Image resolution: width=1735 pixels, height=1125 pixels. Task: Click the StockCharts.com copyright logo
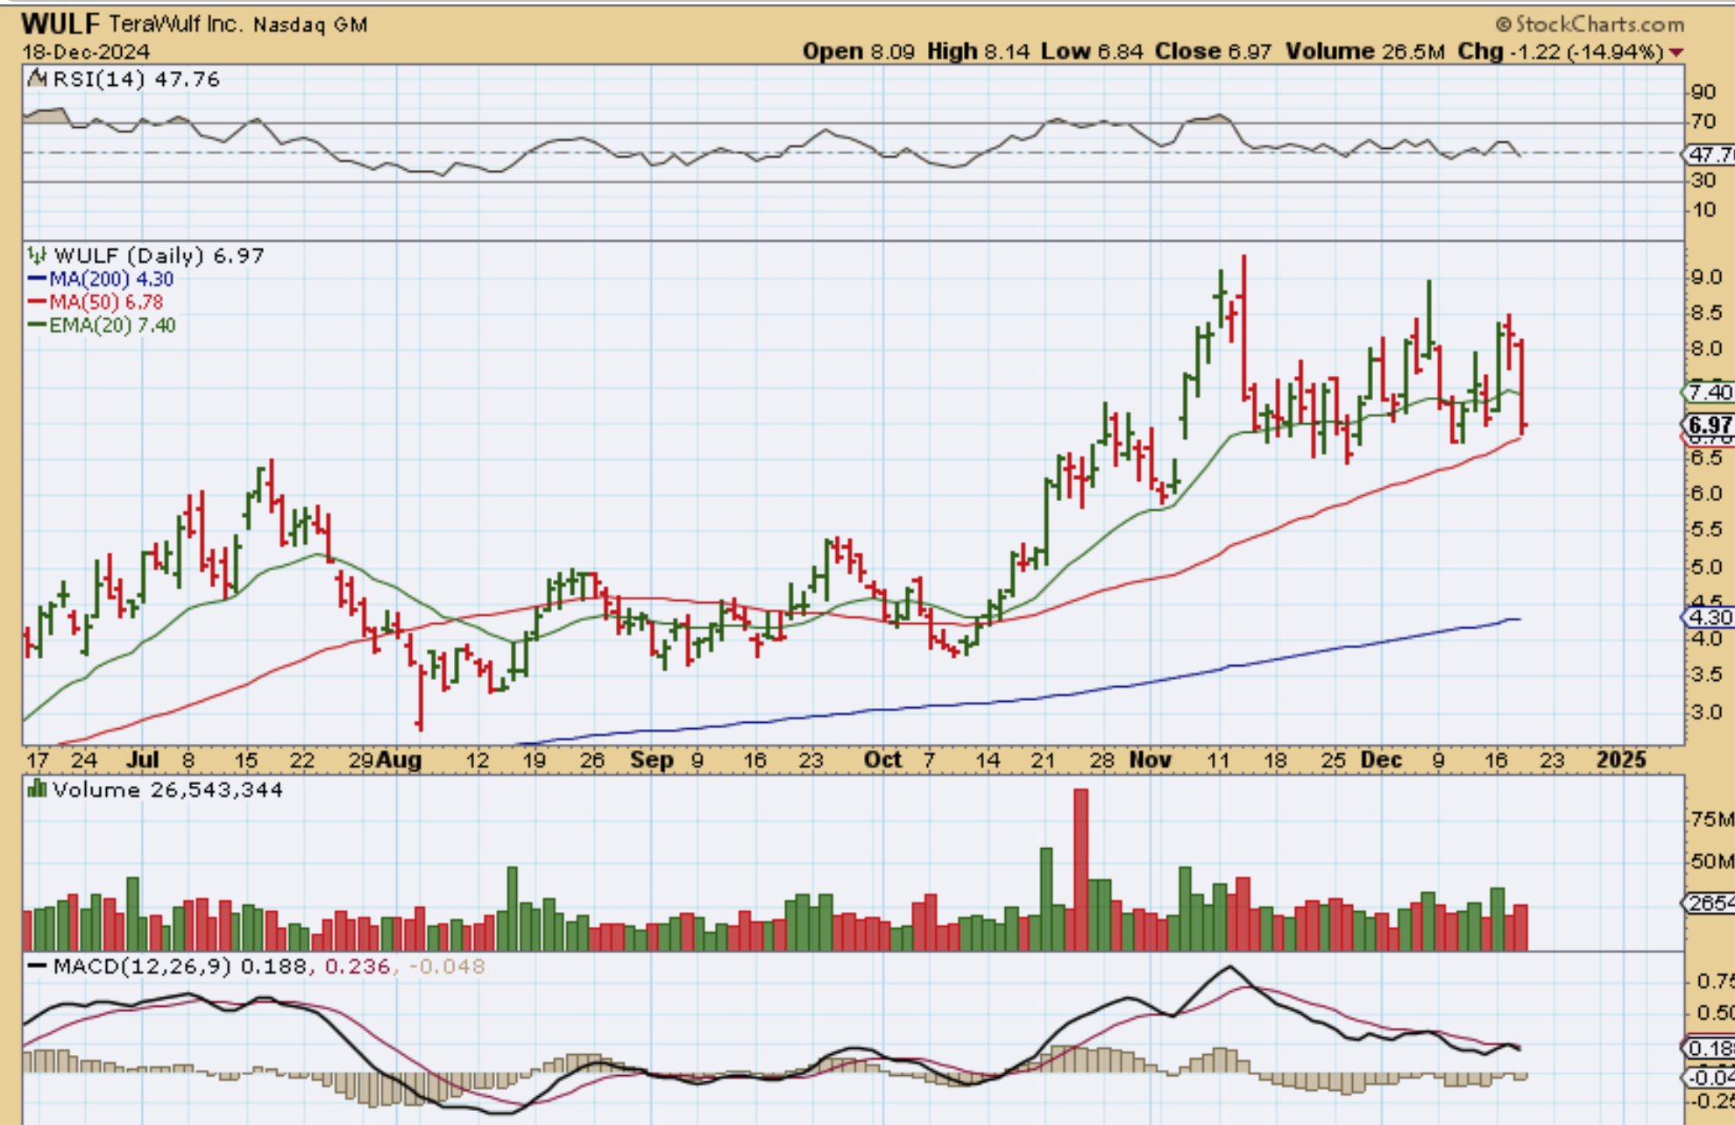[x=1590, y=24]
